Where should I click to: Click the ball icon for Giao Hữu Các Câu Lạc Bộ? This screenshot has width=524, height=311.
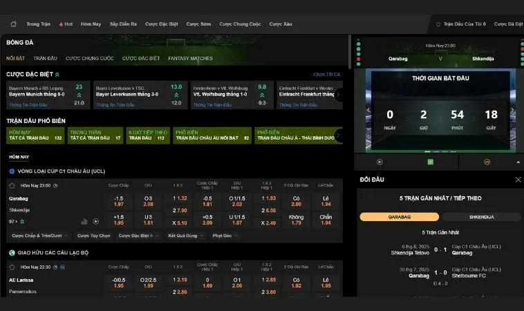click(12, 253)
